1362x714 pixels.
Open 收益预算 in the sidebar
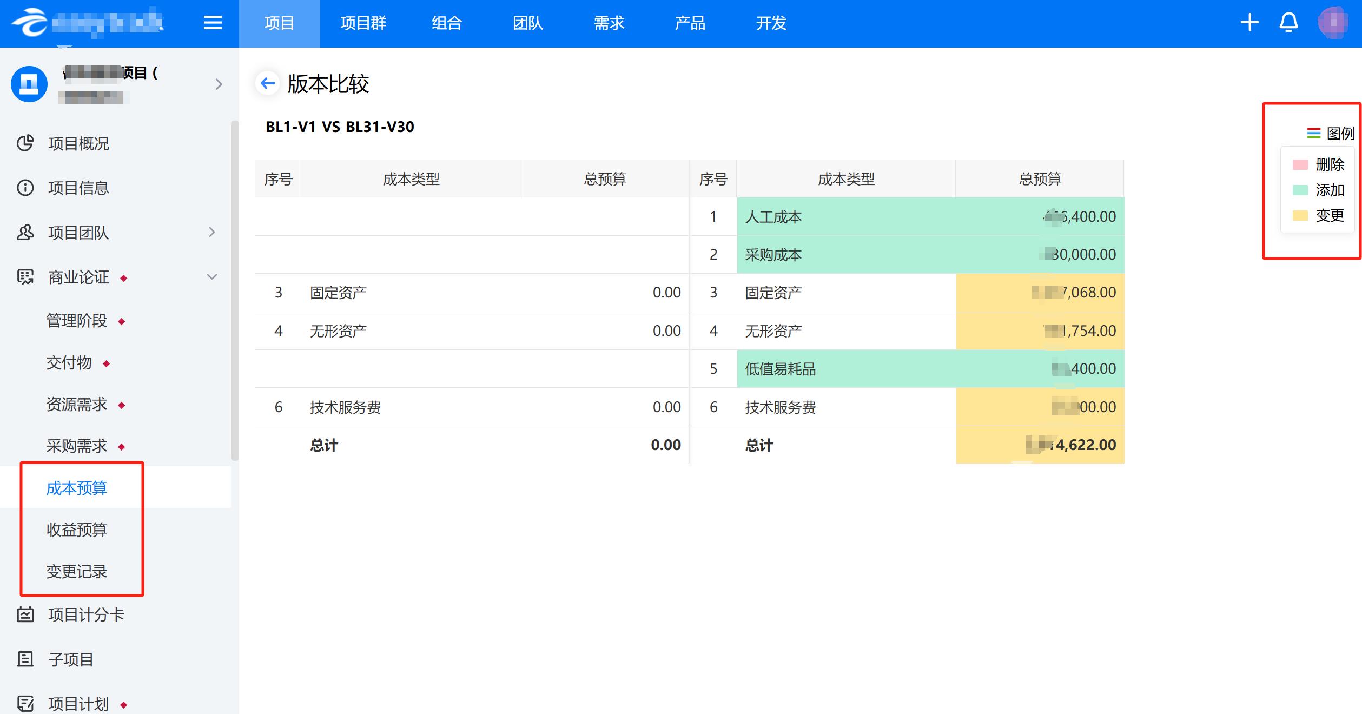pyautogui.click(x=77, y=530)
